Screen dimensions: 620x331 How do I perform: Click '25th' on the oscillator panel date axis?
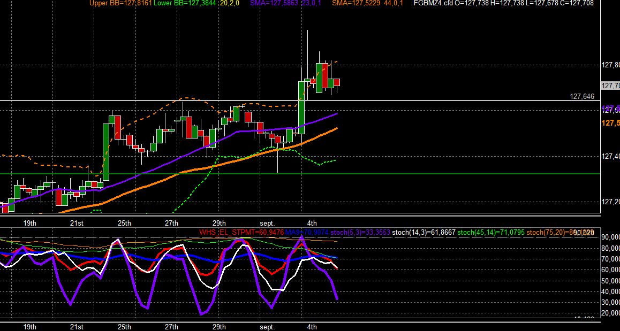click(x=124, y=327)
